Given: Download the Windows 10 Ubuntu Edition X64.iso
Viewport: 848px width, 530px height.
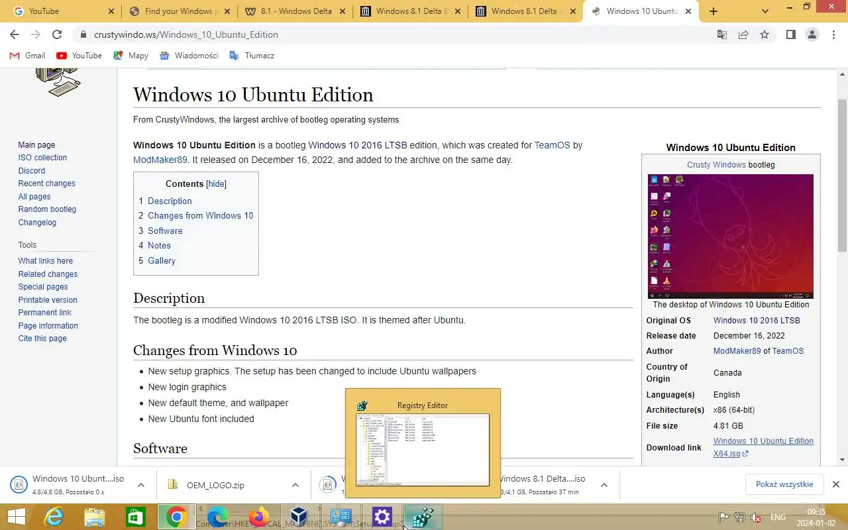Looking at the screenshot, I should click(x=763, y=447).
